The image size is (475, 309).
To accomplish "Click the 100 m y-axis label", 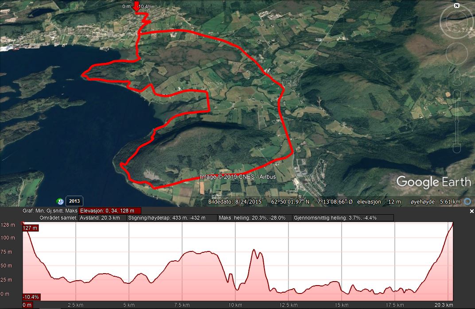I will coord(8,238).
